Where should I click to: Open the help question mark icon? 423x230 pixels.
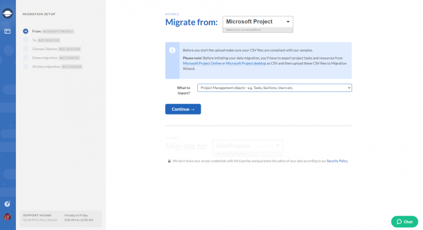click(x=8, y=204)
